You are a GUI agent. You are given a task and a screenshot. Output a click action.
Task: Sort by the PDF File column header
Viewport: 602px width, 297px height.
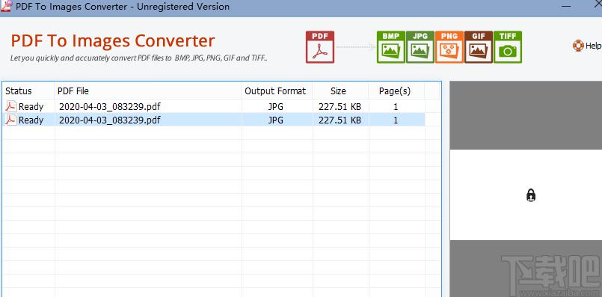click(73, 91)
